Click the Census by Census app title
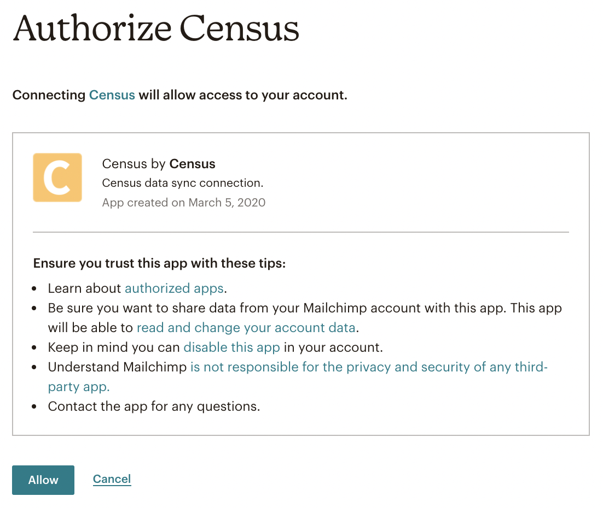Screen dimensions: 603x508 pyautogui.click(x=159, y=164)
